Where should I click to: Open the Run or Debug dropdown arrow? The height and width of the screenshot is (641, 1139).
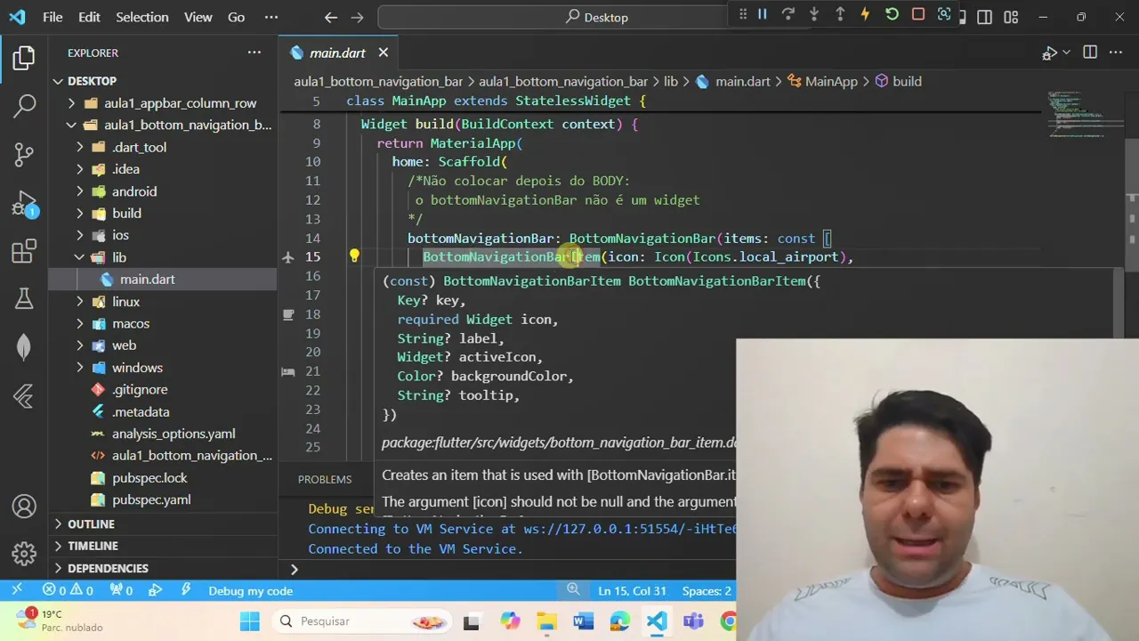[x=1066, y=53]
